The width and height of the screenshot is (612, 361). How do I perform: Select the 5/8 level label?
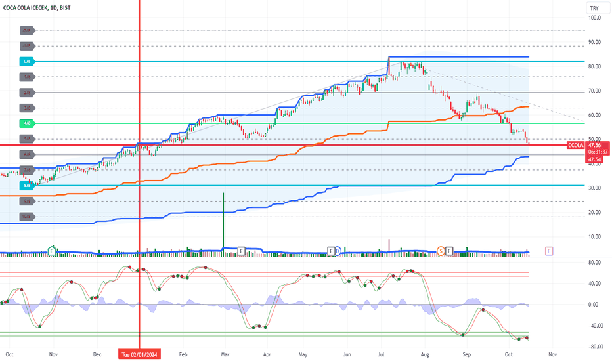pos(27,139)
